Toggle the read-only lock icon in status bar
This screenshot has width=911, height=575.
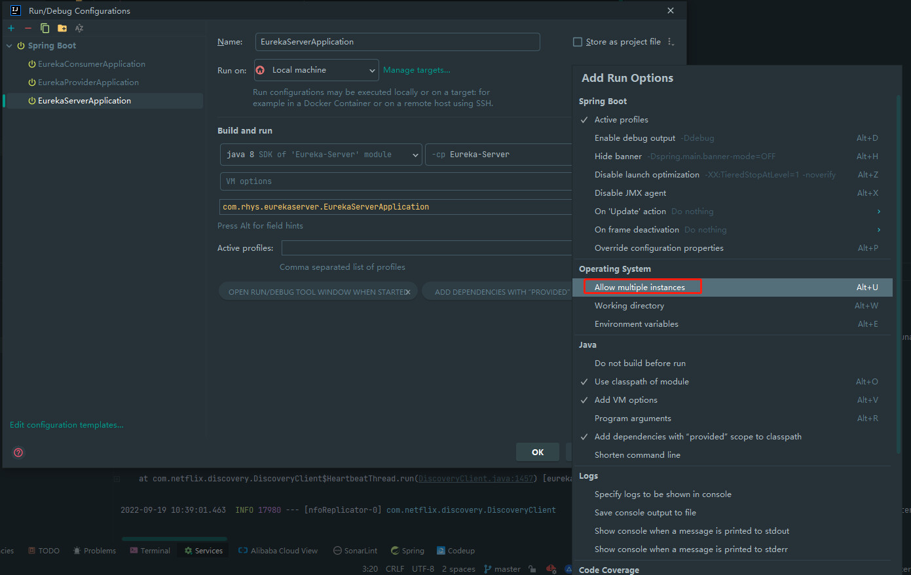(x=532, y=568)
